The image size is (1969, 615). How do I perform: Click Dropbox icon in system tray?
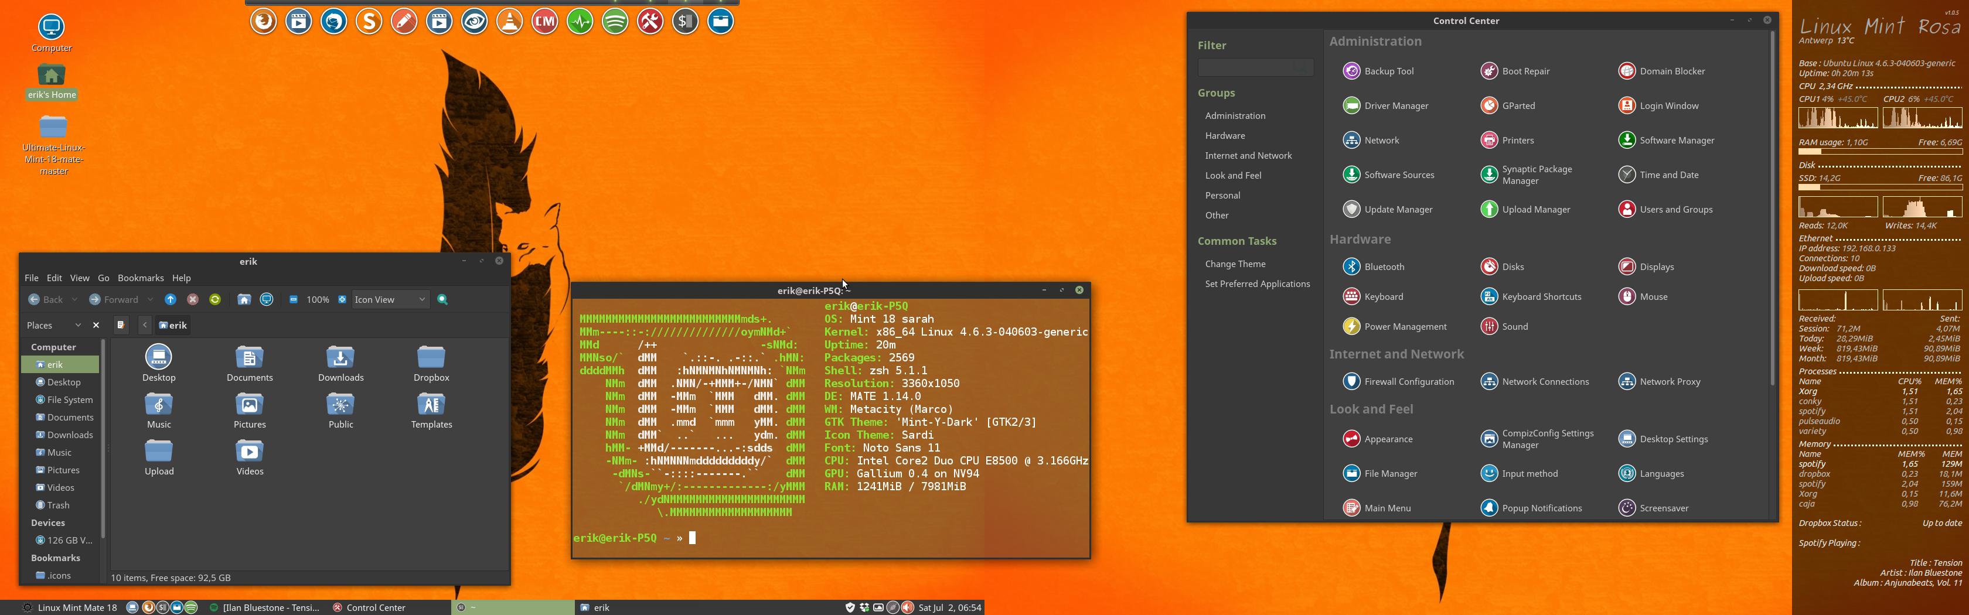pos(864,607)
